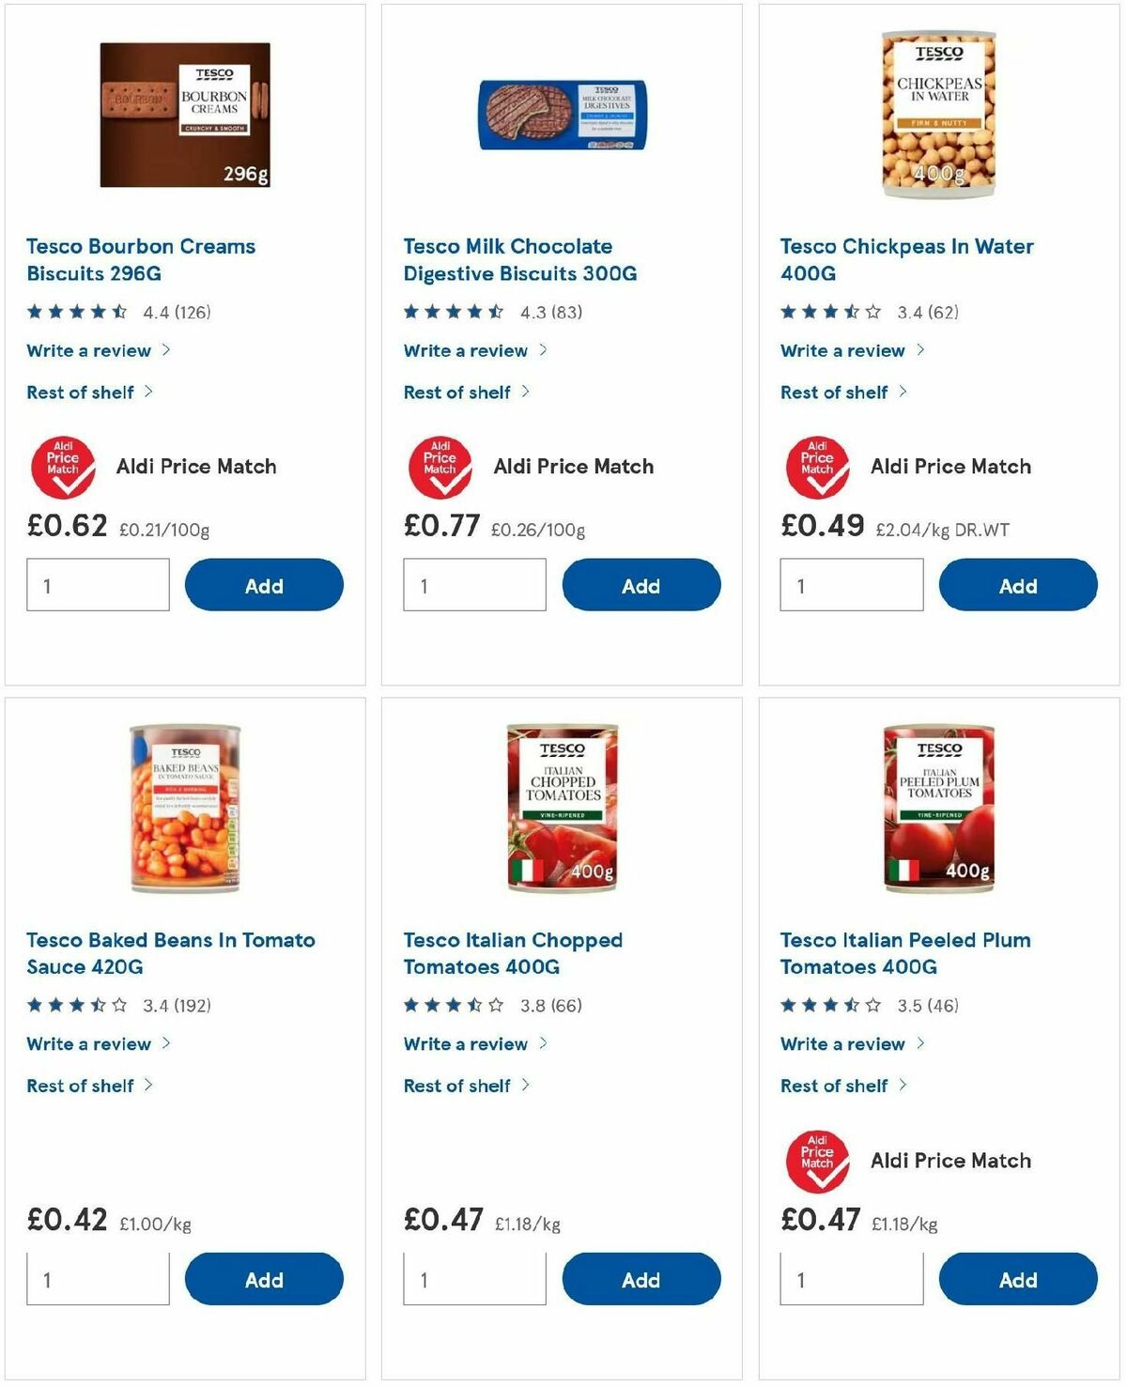Click the Aldi Price Match badge for Peeled Plum Tomatoes
1127x1387 pixels.
coord(818,1160)
